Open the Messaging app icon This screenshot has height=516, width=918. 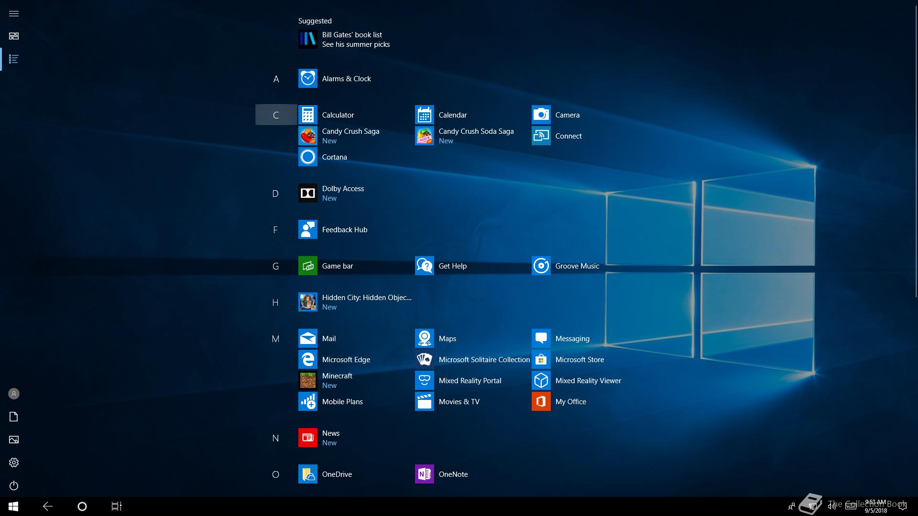(541, 338)
